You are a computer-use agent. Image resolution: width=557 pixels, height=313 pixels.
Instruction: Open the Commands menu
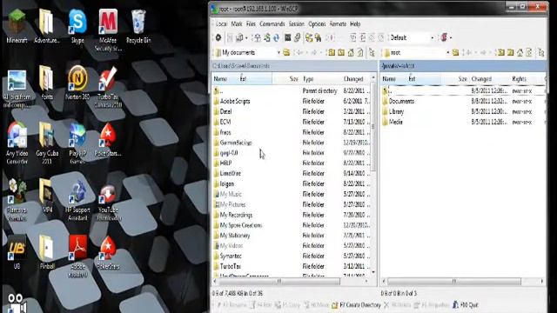tap(272, 23)
